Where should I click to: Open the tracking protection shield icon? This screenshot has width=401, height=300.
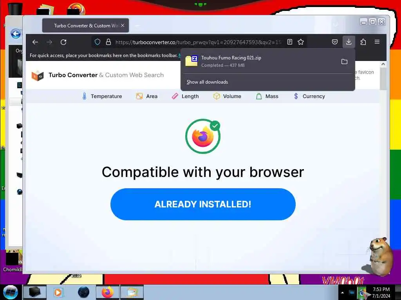pos(98,42)
